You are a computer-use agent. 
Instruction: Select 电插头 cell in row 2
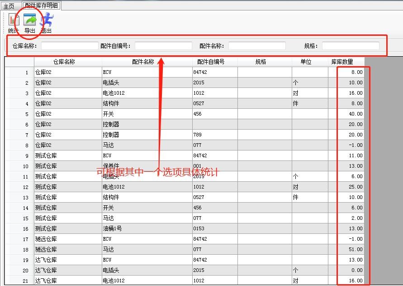(x=147, y=82)
